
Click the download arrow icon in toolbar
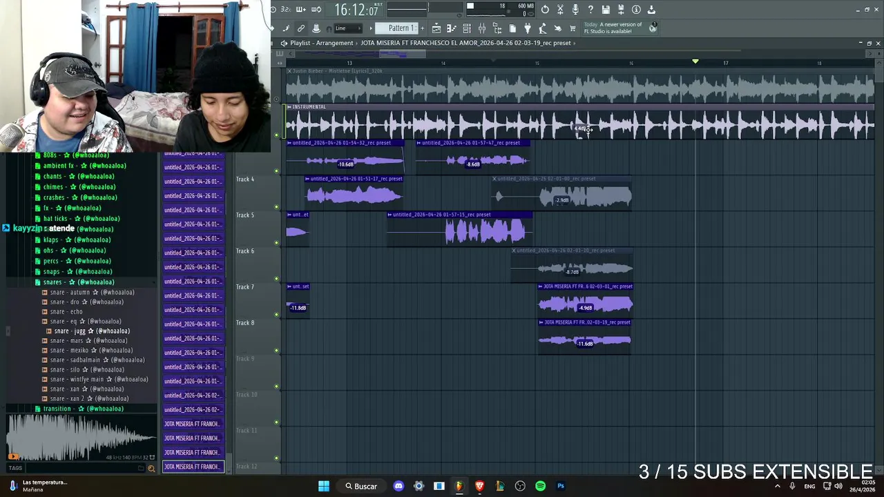coord(651,10)
